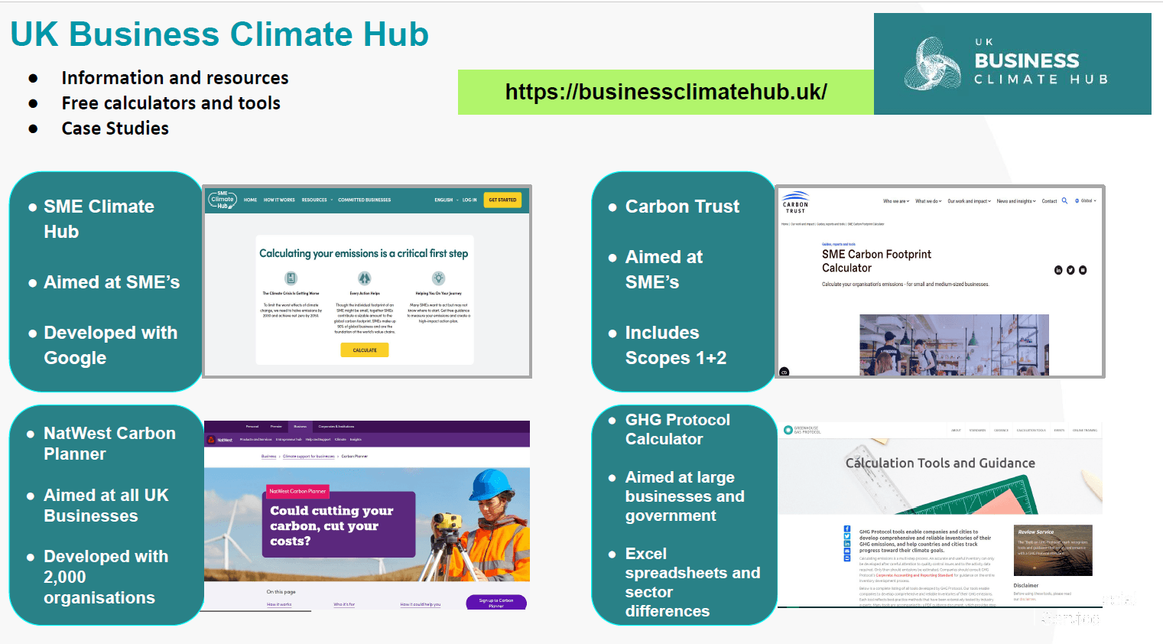Select the Premier tab on NatWest

pyautogui.click(x=276, y=426)
